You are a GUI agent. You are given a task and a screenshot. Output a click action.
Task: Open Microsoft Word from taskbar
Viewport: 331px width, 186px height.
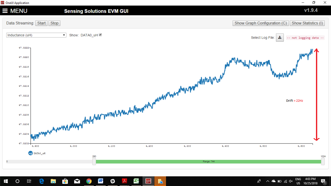[x=101, y=181]
